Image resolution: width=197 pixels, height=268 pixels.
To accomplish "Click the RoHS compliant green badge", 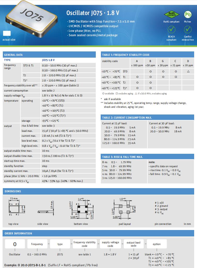I will tap(171, 14).
